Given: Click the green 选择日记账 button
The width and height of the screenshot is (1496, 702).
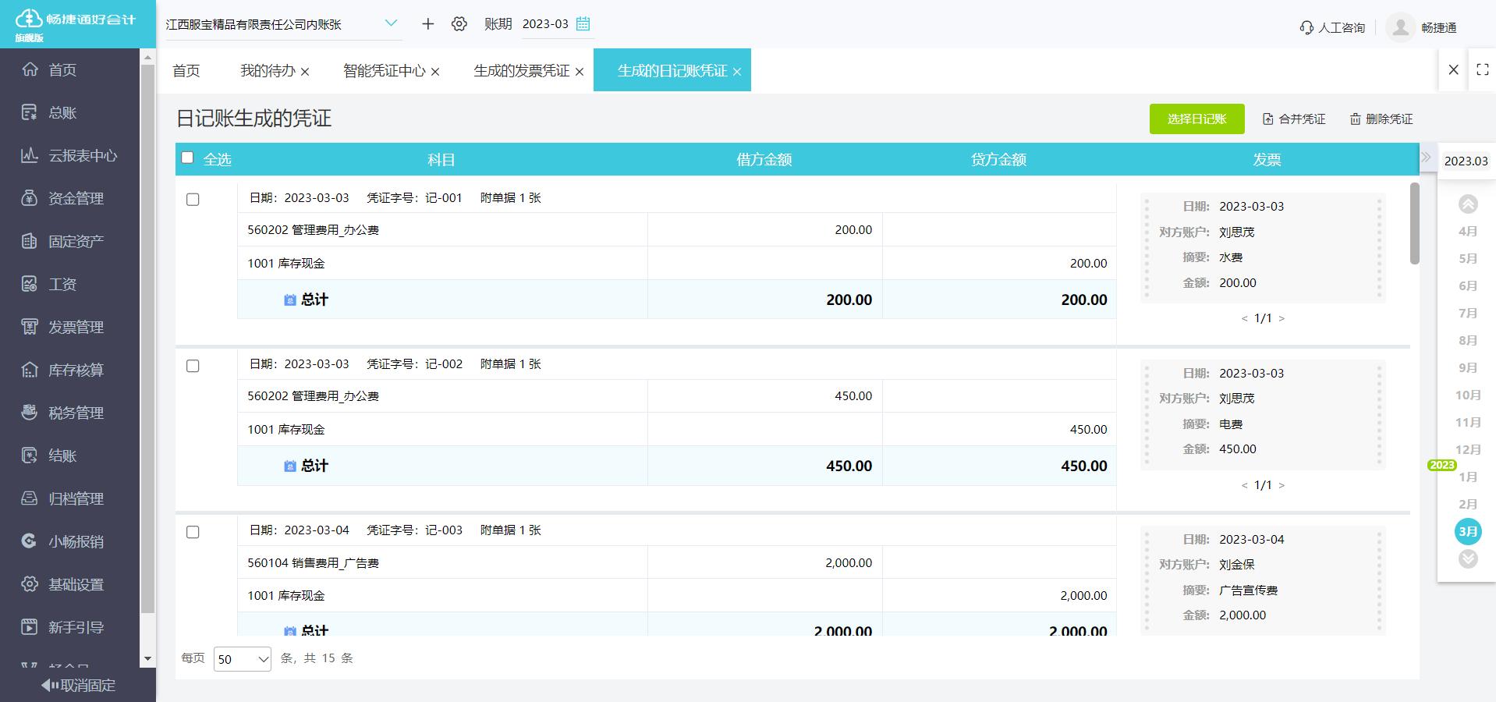Looking at the screenshot, I should (x=1196, y=119).
